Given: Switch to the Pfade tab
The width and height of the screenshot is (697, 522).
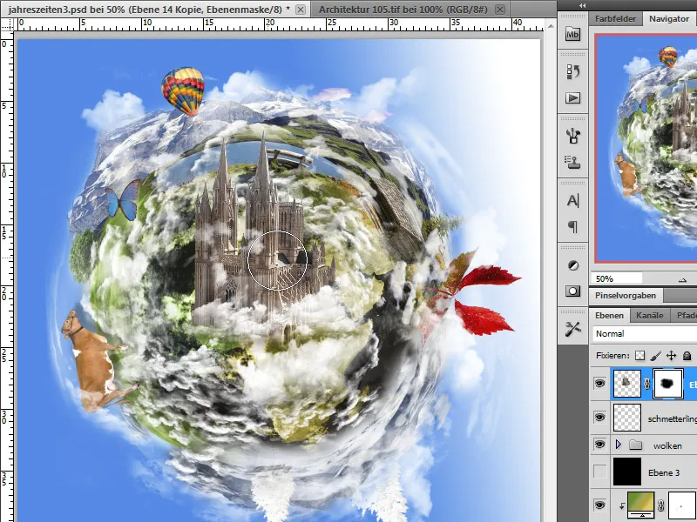Looking at the screenshot, I should click(686, 316).
